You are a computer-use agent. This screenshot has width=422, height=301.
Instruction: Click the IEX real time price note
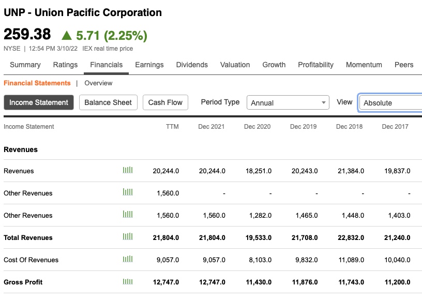[x=108, y=49]
